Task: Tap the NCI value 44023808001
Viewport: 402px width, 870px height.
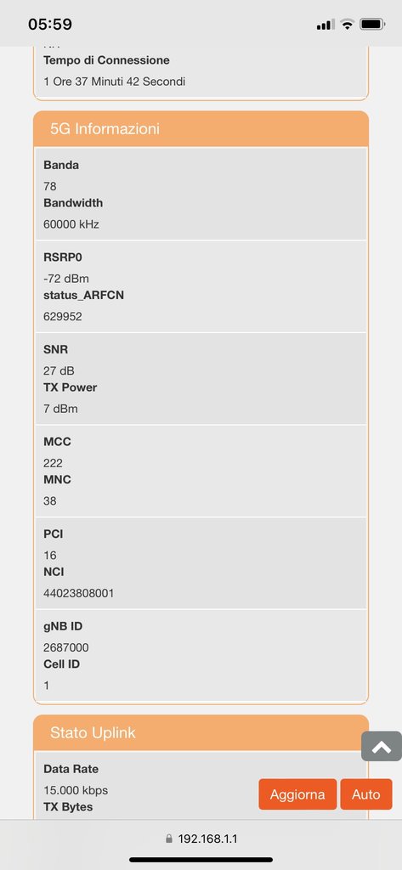Action: (x=79, y=593)
